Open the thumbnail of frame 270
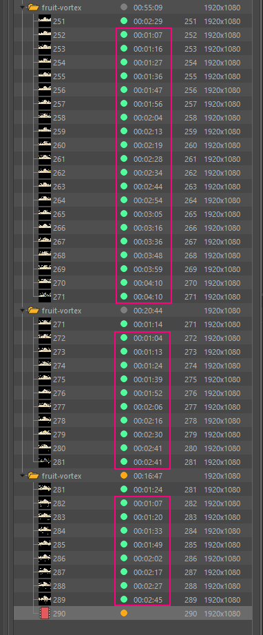This screenshot has height=635, width=263. [x=45, y=282]
